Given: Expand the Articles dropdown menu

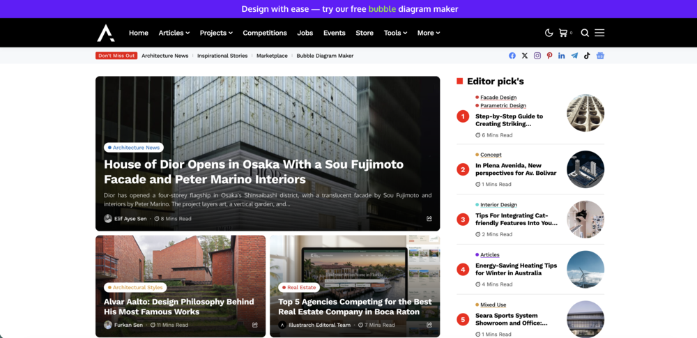Looking at the screenshot, I should pos(174,33).
